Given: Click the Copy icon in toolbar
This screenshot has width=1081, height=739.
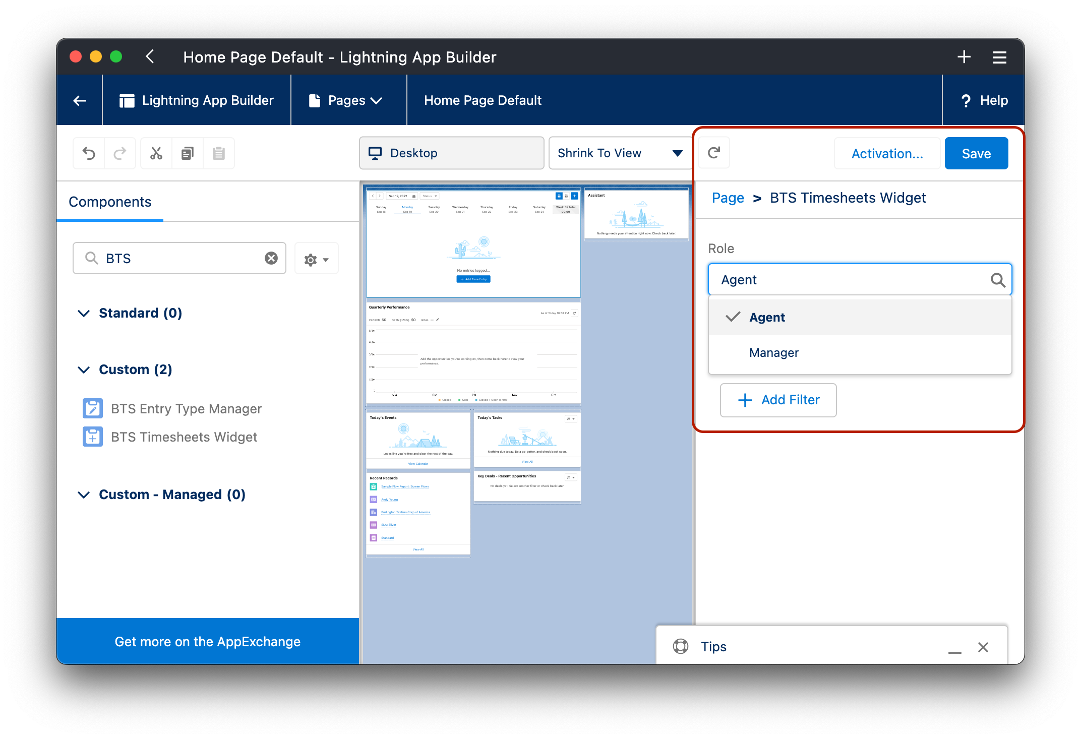Looking at the screenshot, I should coord(188,153).
